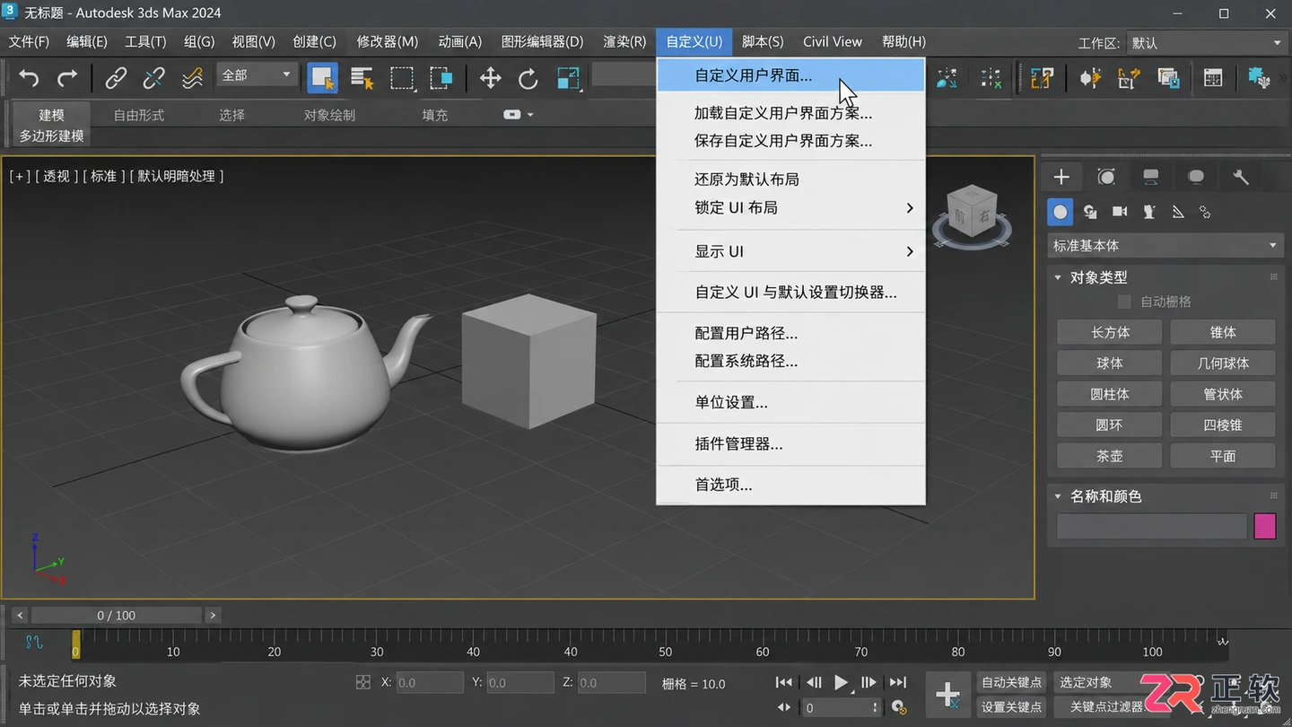The image size is (1292, 727).
Task: Switch to the Hierarchy panel tab
Action: click(1151, 177)
